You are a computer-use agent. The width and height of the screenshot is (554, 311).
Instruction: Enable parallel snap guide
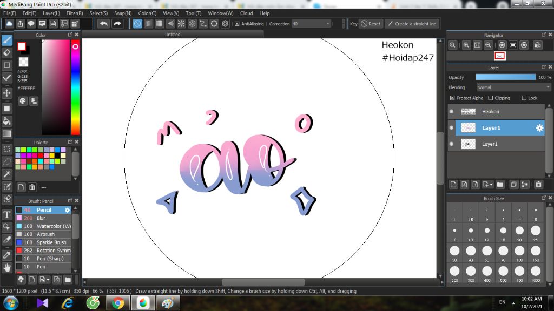coord(148,24)
